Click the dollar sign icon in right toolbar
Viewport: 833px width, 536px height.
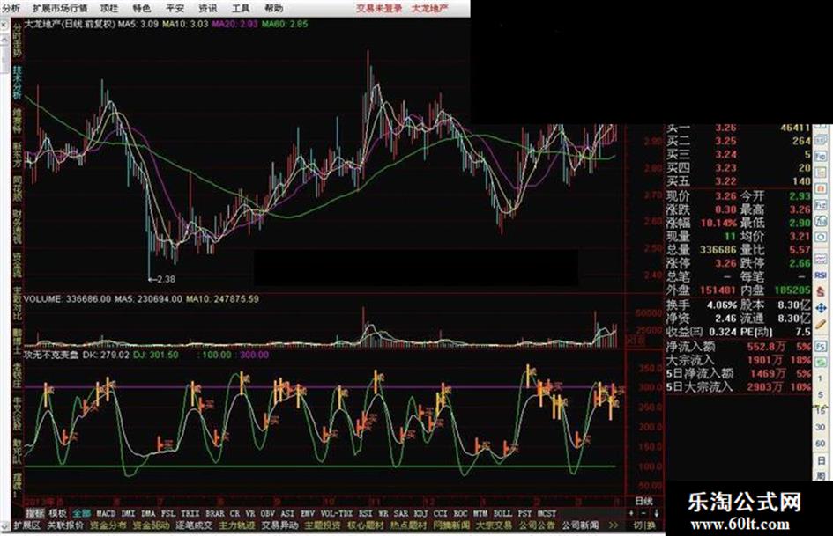pyautogui.click(x=821, y=291)
